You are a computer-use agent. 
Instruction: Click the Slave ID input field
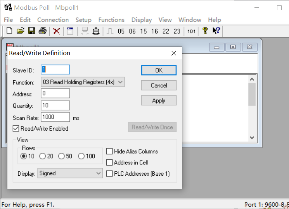pyautogui.click(x=55, y=69)
